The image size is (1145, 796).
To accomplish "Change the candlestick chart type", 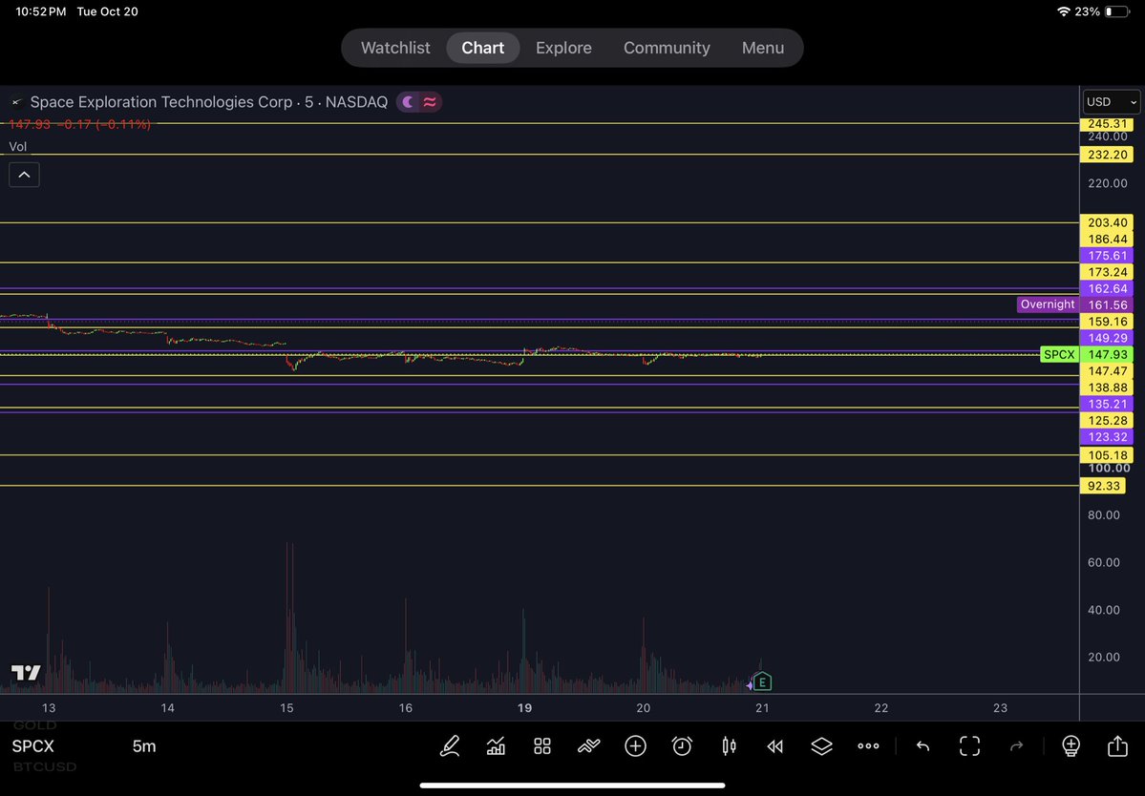I will pyautogui.click(x=729, y=746).
